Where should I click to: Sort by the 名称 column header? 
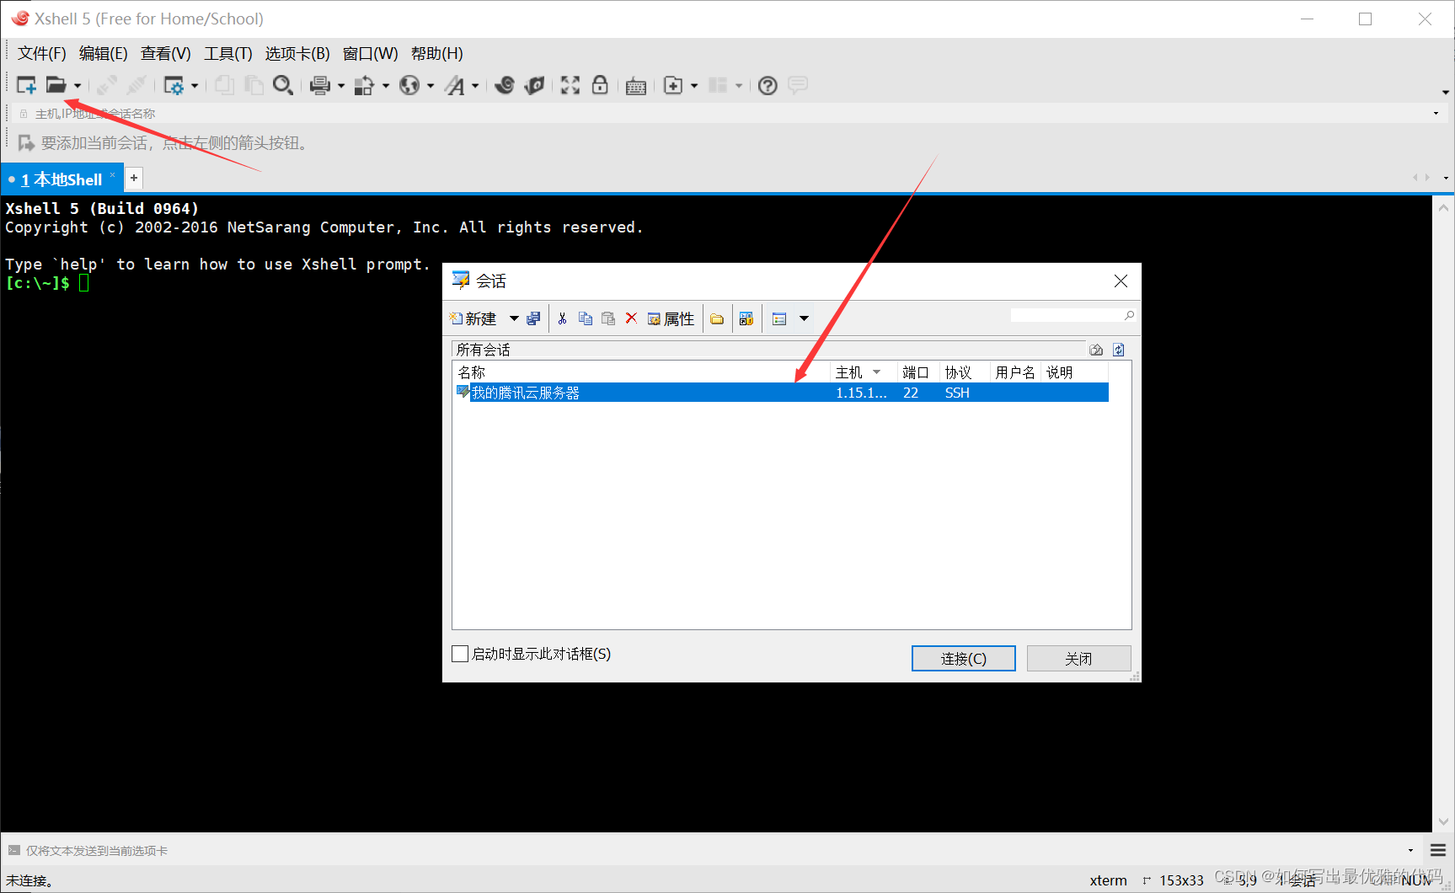(642, 372)
